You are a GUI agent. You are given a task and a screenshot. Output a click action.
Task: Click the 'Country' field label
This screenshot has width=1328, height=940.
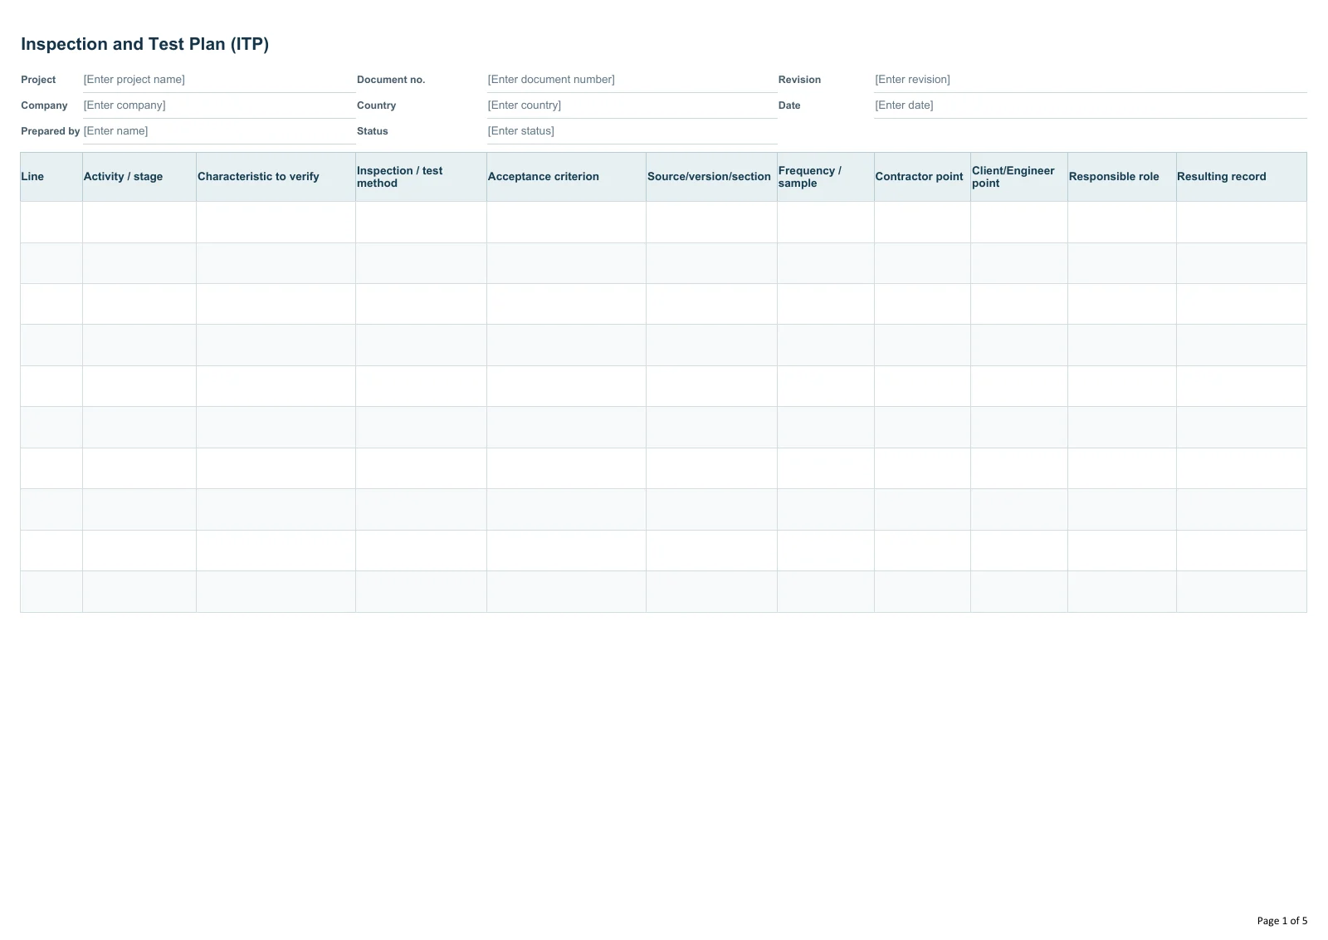[376, 105]
